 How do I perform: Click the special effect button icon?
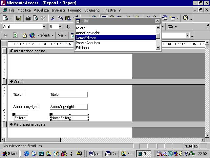[x=170, y=27]
